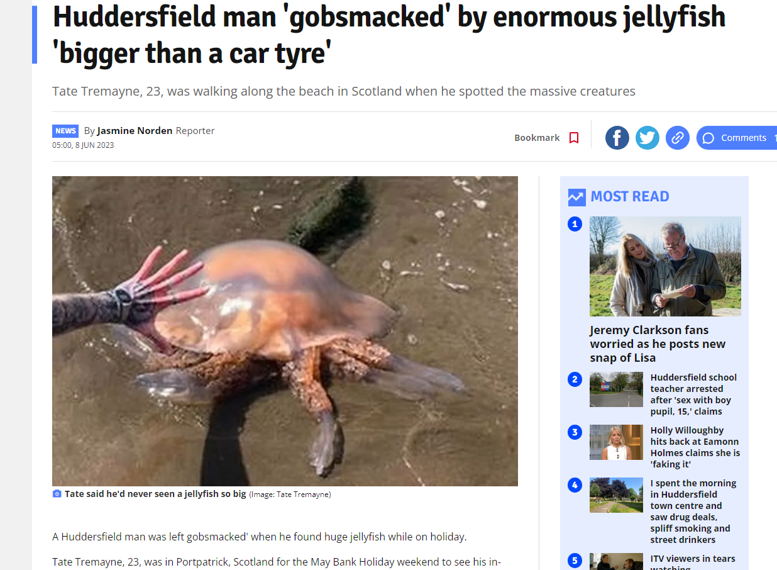Image resolution: width=777 pixels, height=570 pixels.
Task: Click the camera icon beside photo caption
Action: pyautogui.click(x=57, y=494)
